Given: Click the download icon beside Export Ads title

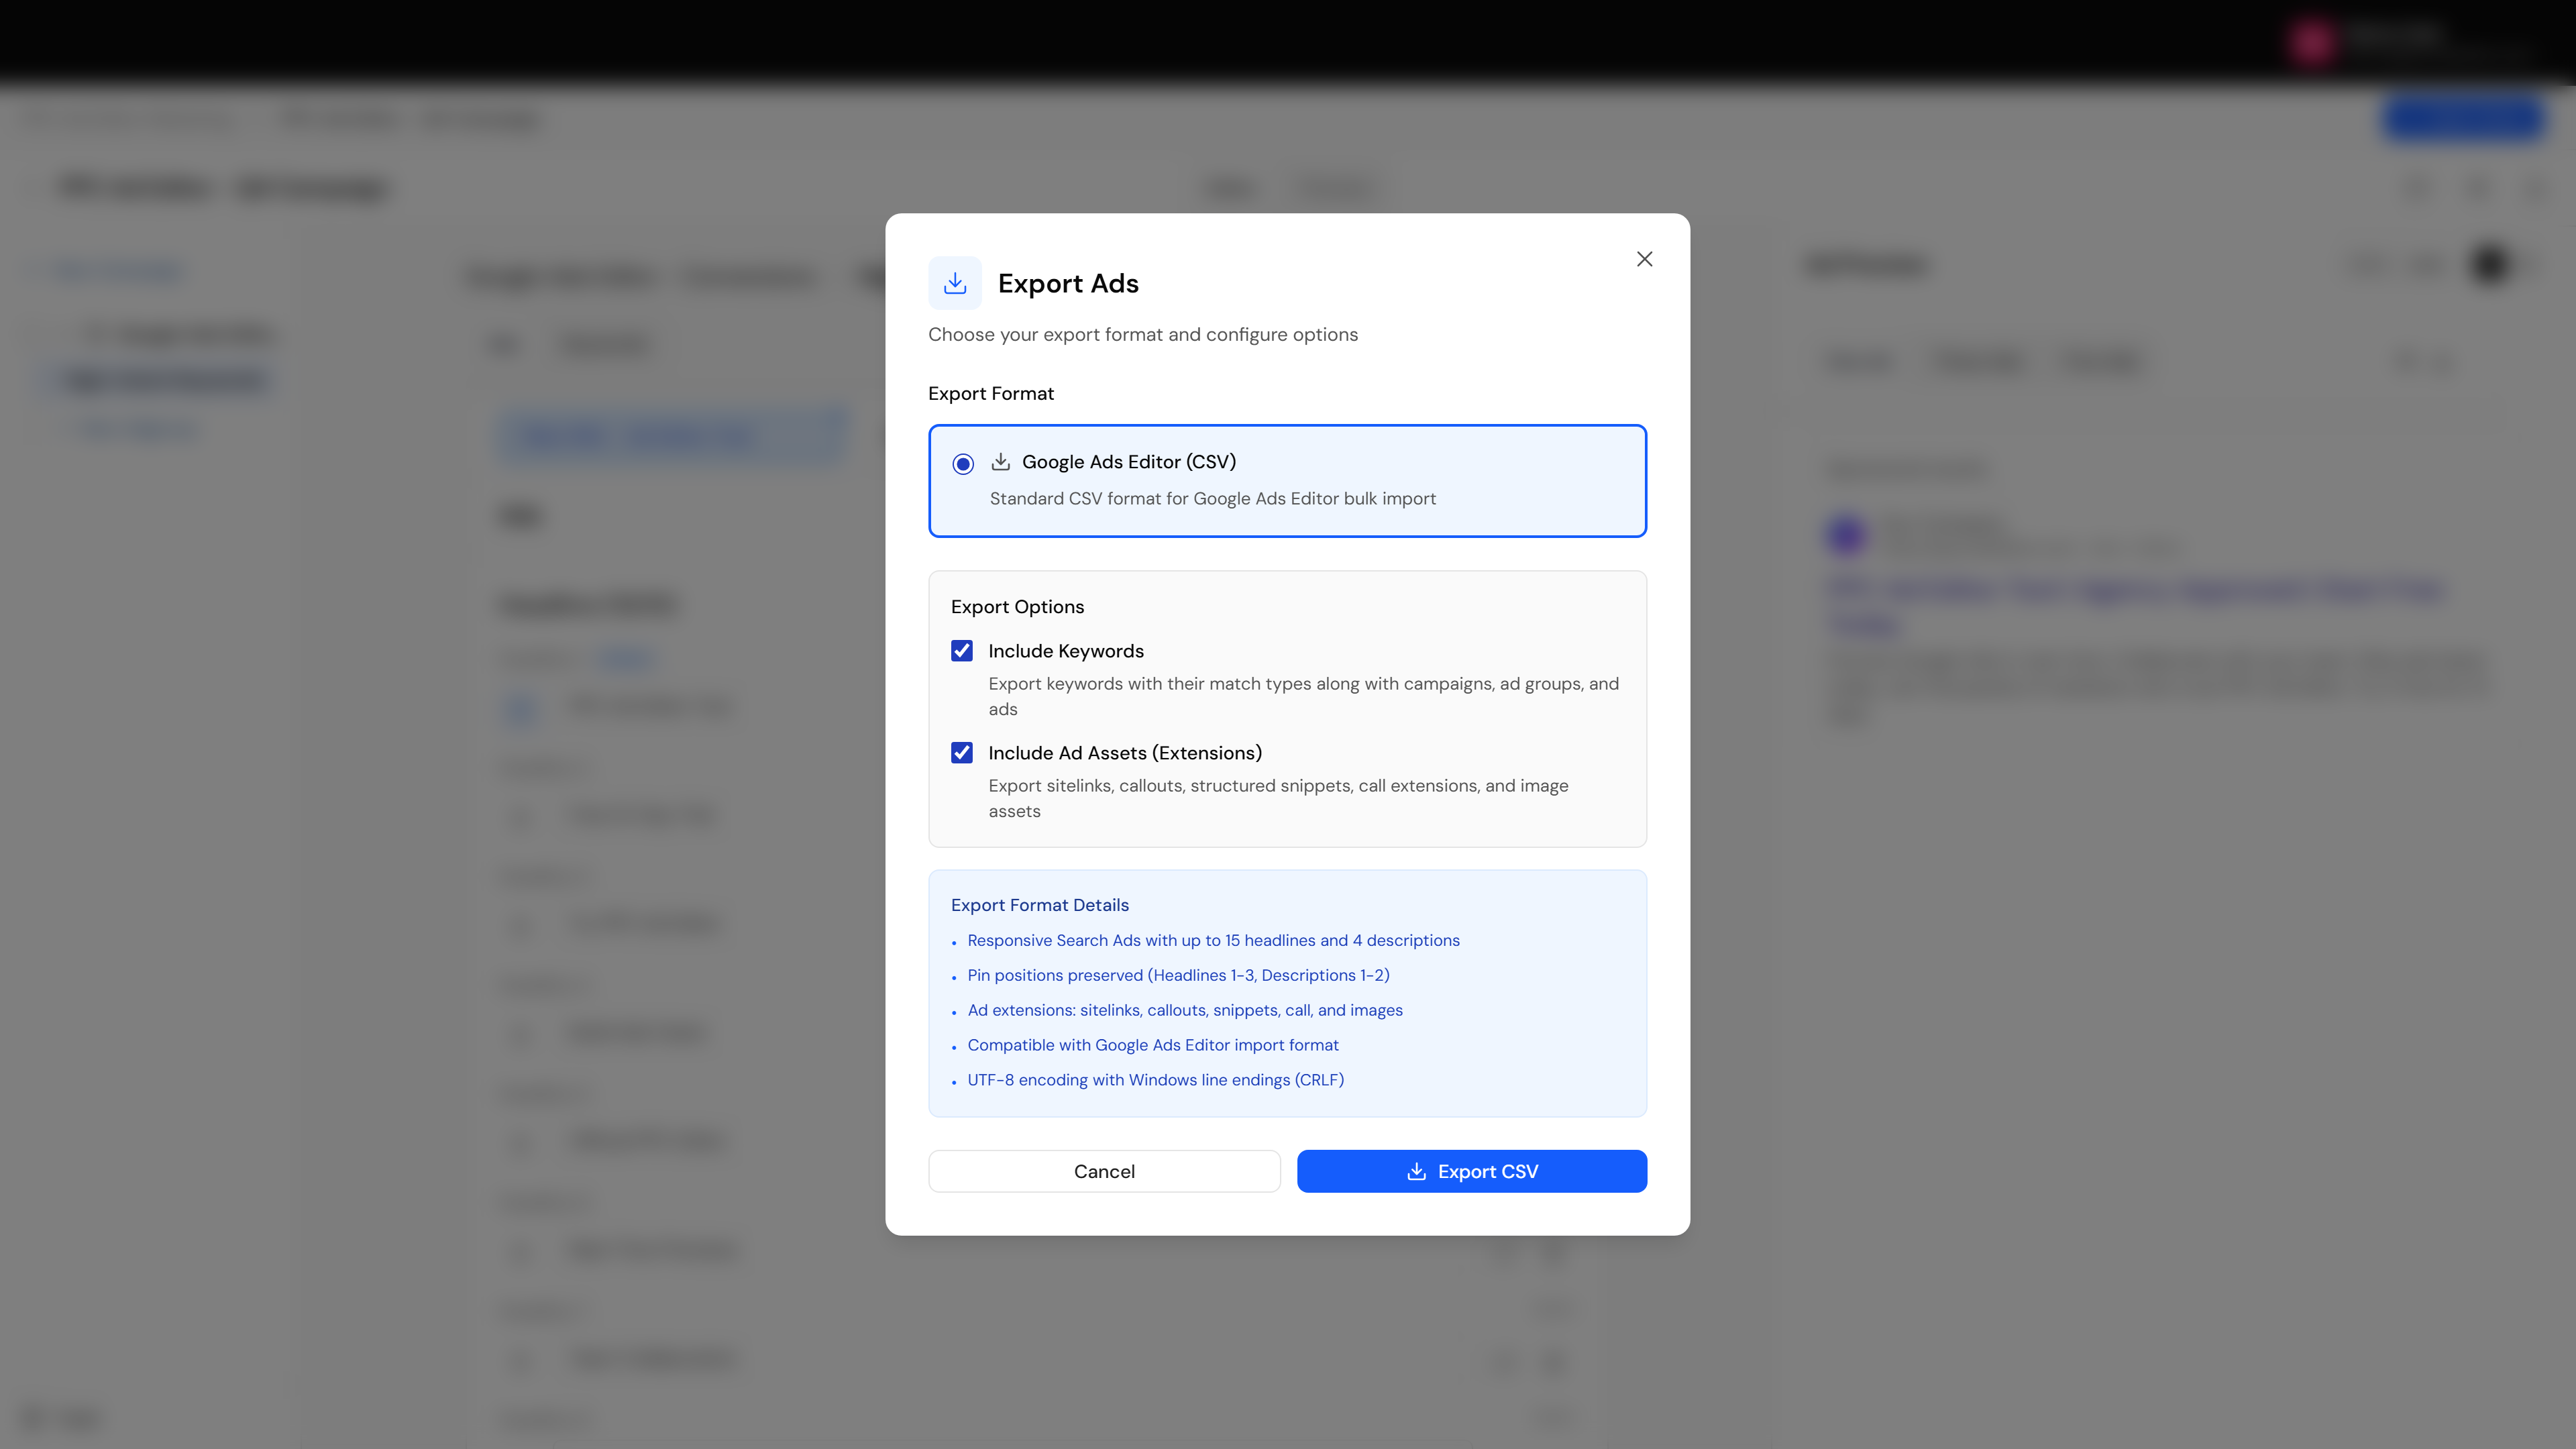Looking at the screenshot, I should pos(955,283).
